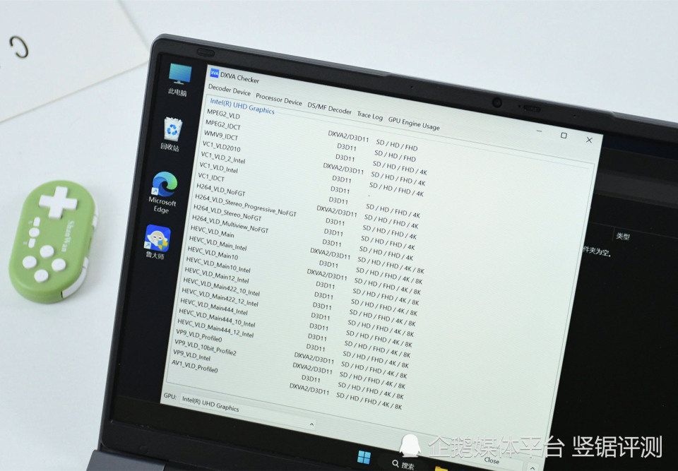The image size is (678, 471).
Task: Select the VP9_VLD_Profile0 entry
Action: 199,335
